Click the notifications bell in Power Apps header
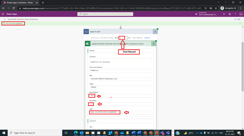244x136 pixels. pyautogui.click(x=224, y=14)
